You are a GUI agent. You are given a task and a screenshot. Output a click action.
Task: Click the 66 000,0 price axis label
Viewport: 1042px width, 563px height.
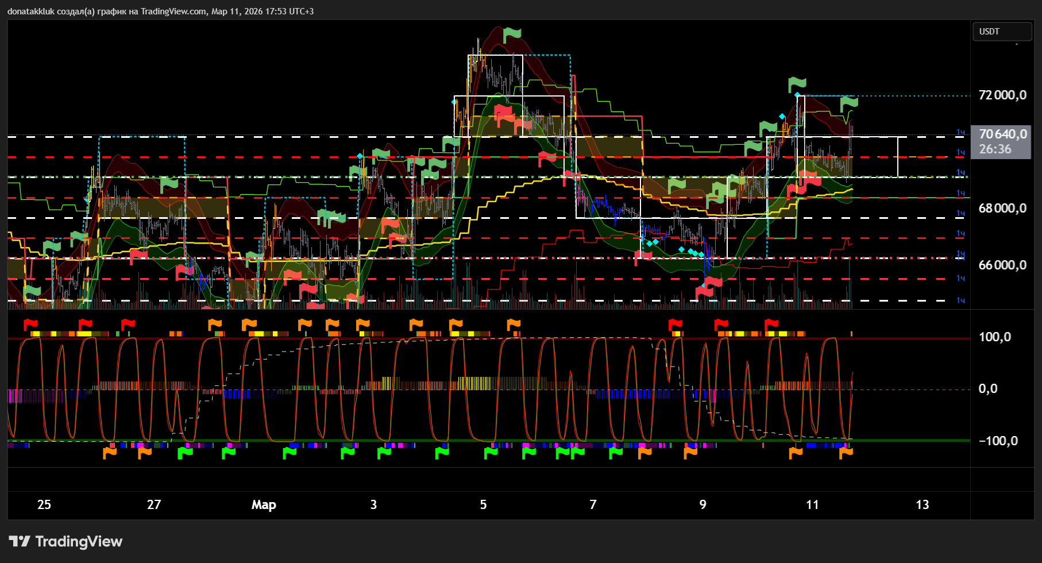pos(1002,265)
